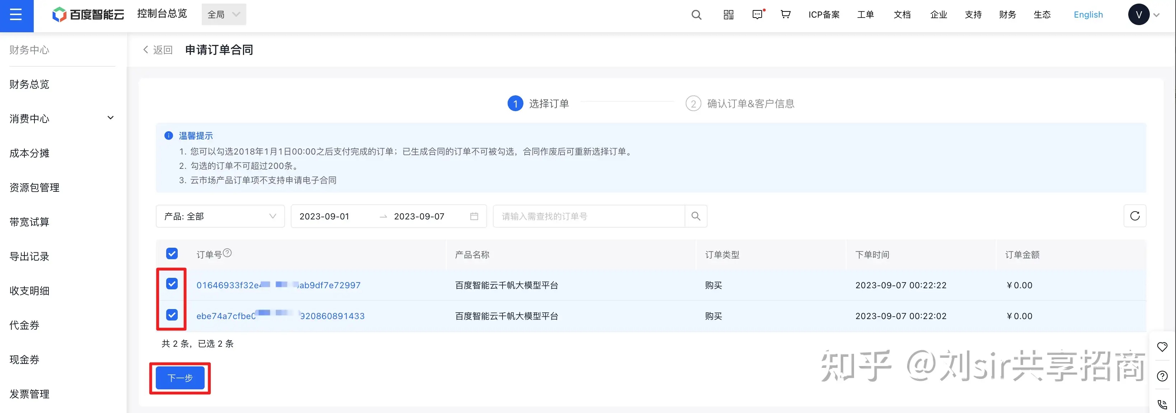This screenshot has height=413, width=1176.
Task: Click the Baidu AI Cloud logo
Action: pyautogui.click(x=88, y=15)
